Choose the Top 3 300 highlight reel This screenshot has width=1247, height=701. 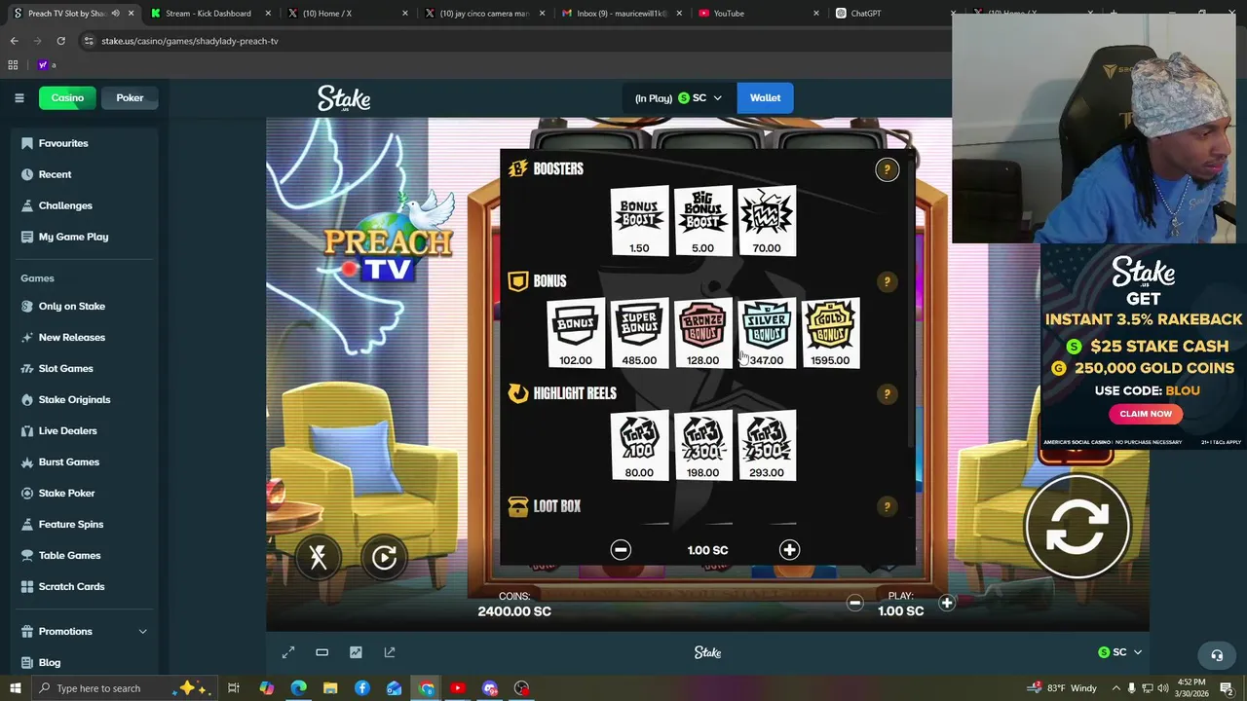coord(702,445)
